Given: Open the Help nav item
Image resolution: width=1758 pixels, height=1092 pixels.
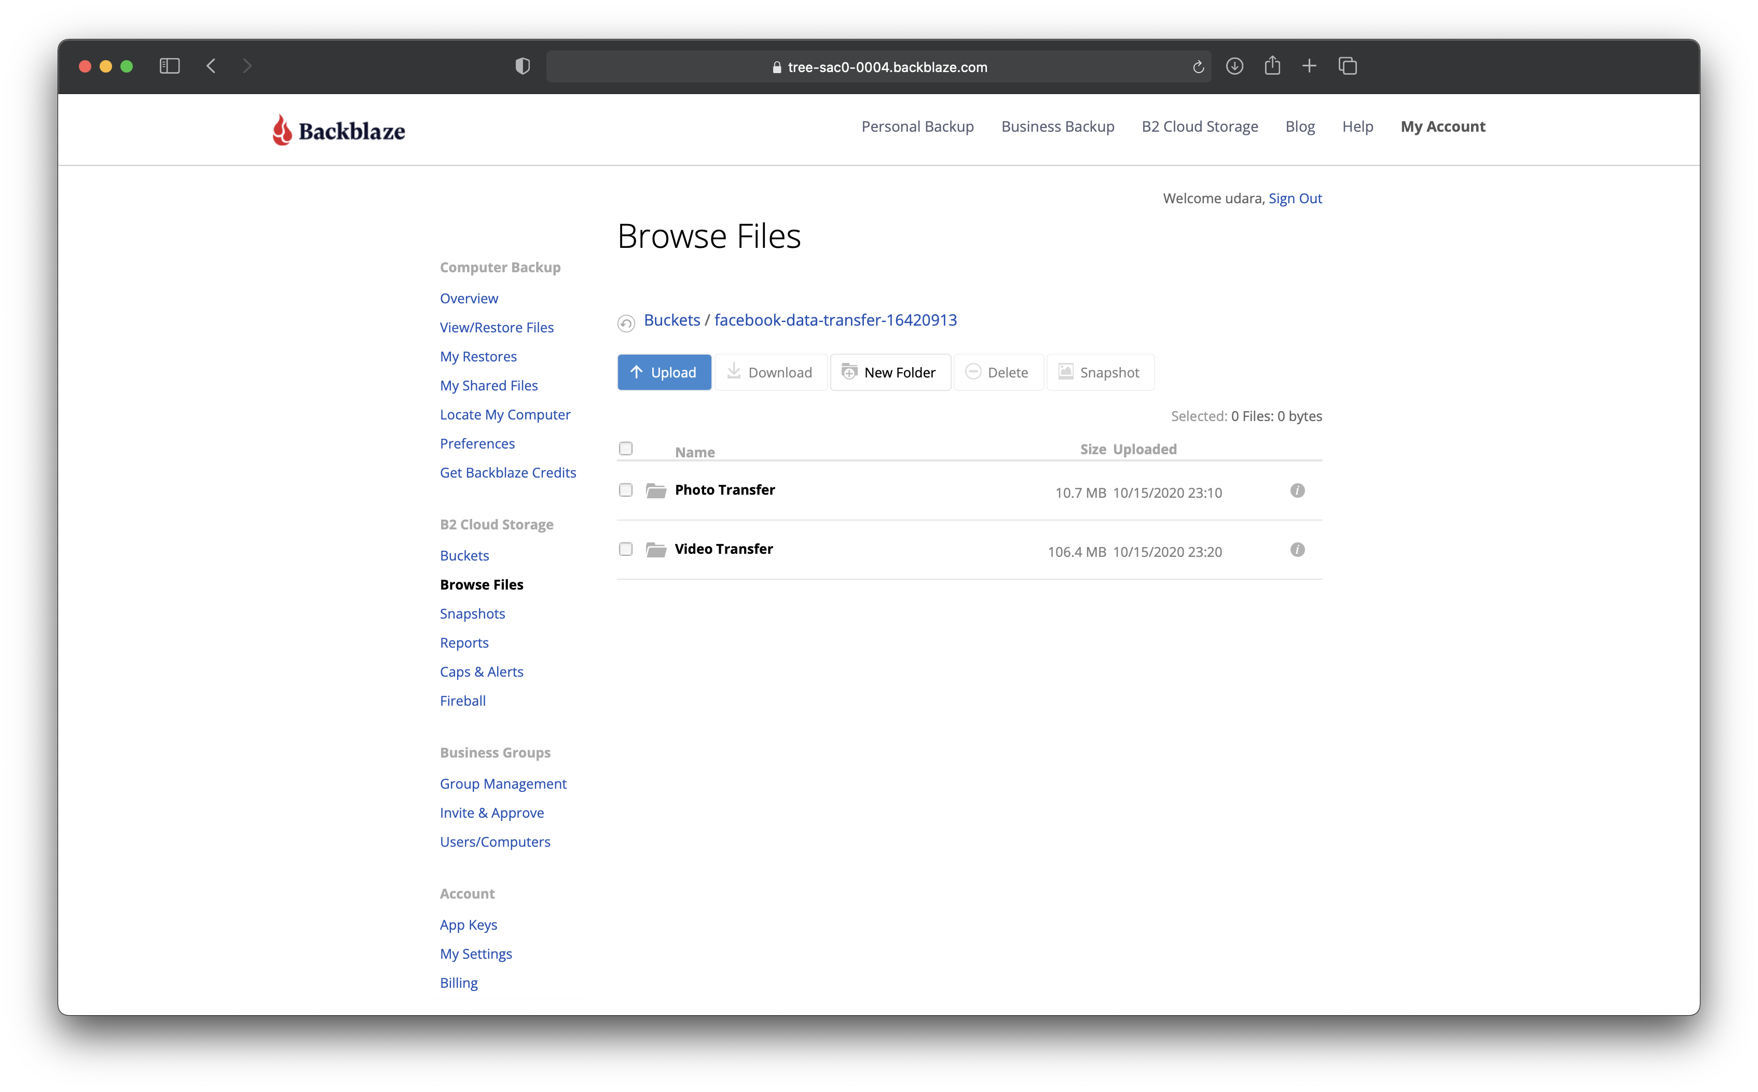Looking at the screenshot, I should [1357, 127].
